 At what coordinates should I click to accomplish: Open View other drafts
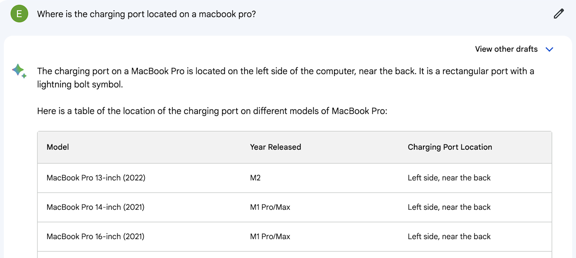[x=506, y=49]
